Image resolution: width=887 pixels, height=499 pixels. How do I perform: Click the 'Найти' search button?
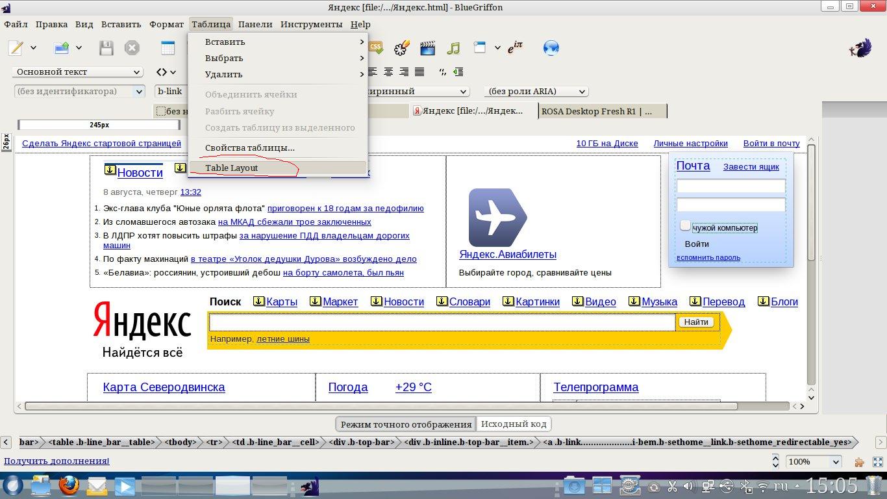[x=696, y=322]
